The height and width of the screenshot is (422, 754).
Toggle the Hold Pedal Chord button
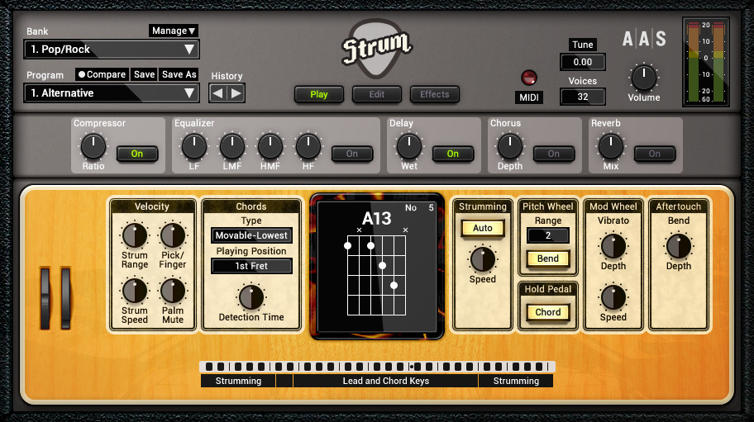pos(547,312)
